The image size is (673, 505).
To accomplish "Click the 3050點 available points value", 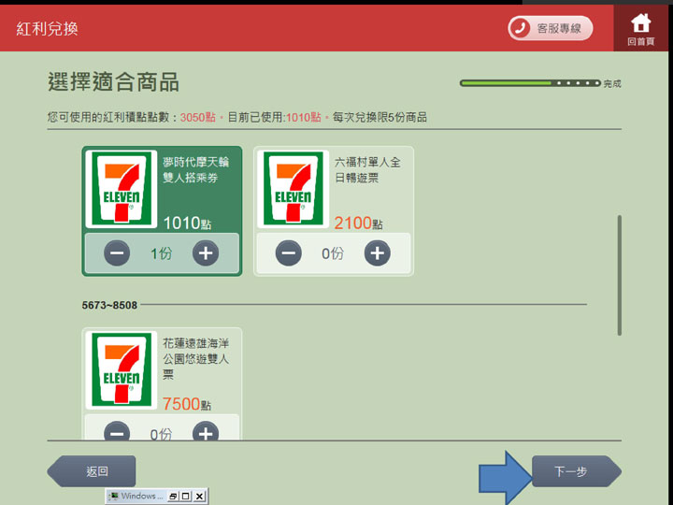I will coord(198,117).
